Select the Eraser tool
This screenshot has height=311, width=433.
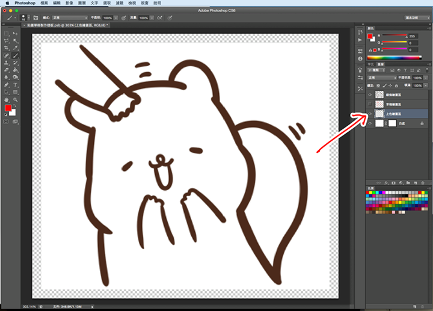[7, 70]
